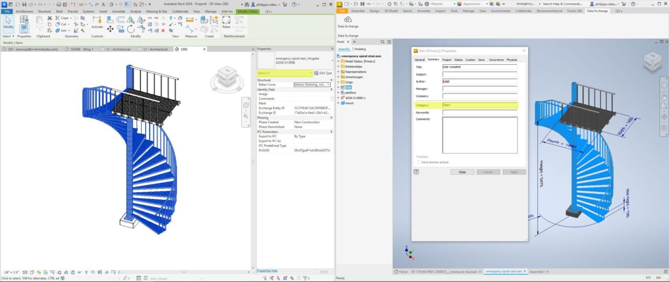Enable the Save preview picture checkbox
Viewport: 670px width, 282px height.
[419, 162]
